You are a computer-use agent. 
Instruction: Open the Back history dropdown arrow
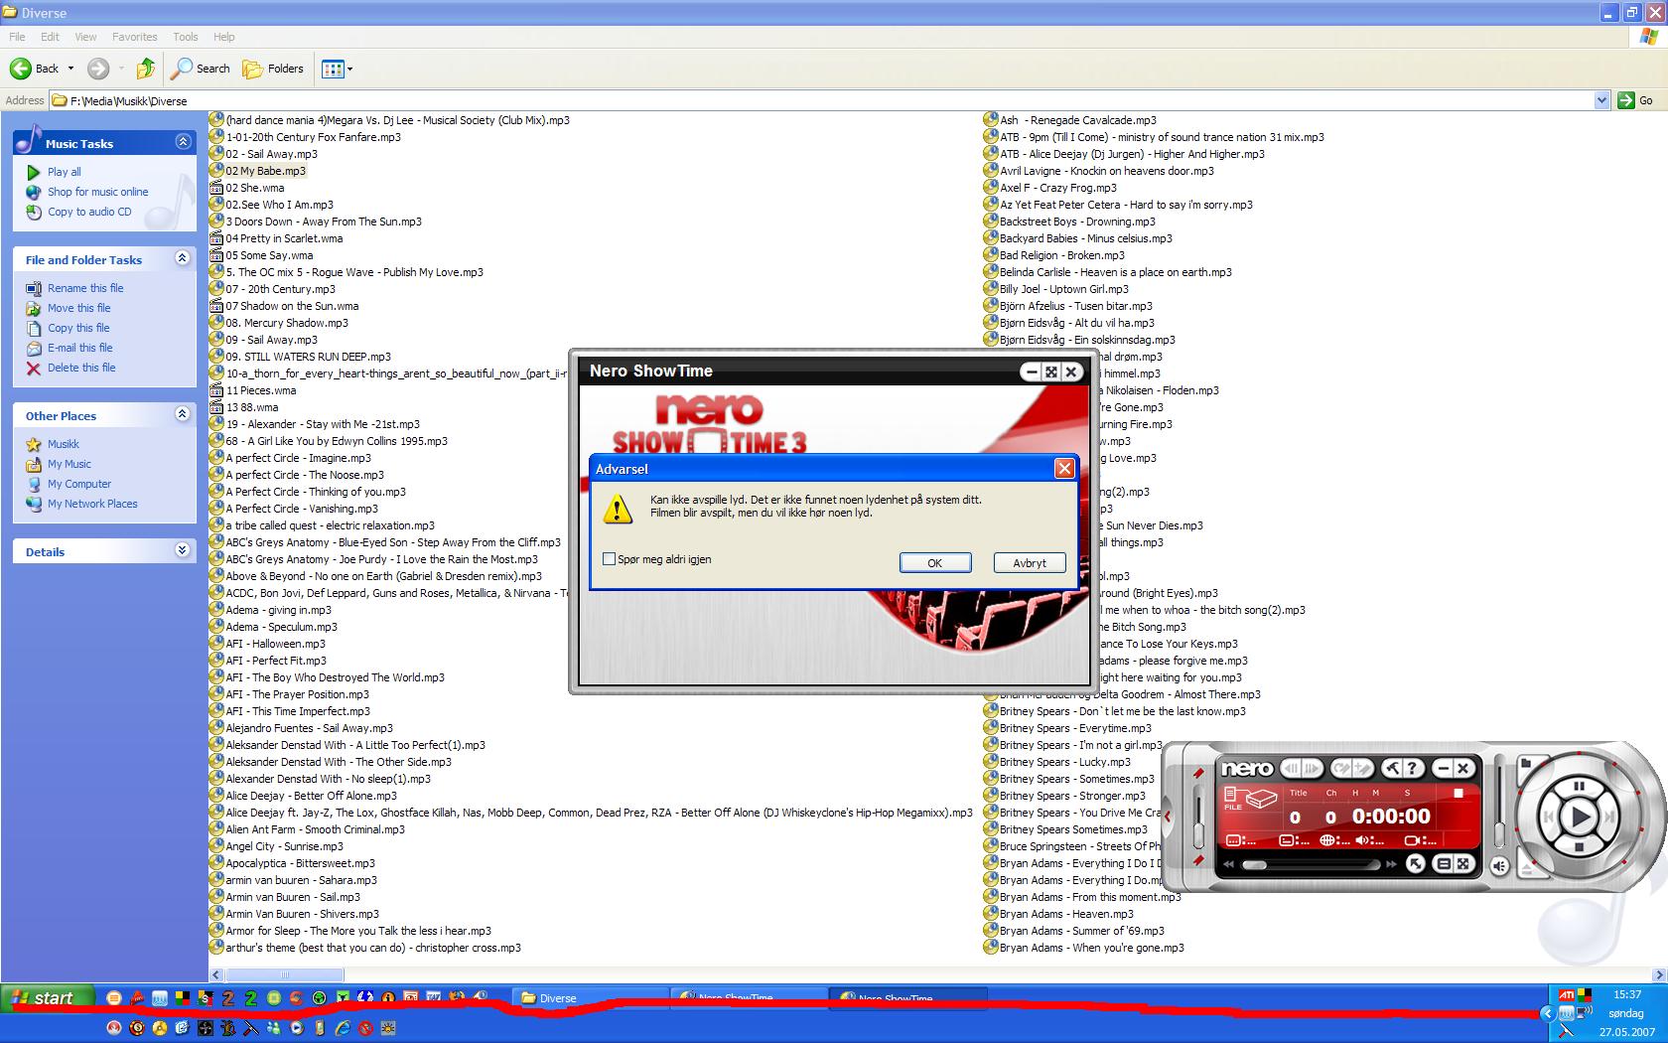click(70, 69)
